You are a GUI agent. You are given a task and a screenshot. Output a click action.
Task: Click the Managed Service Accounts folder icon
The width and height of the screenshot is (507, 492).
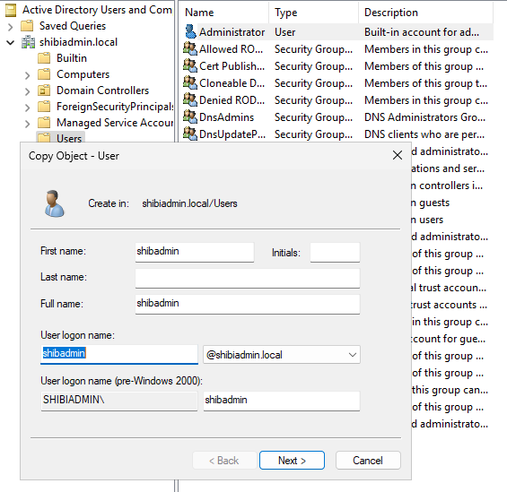point(44,123)
